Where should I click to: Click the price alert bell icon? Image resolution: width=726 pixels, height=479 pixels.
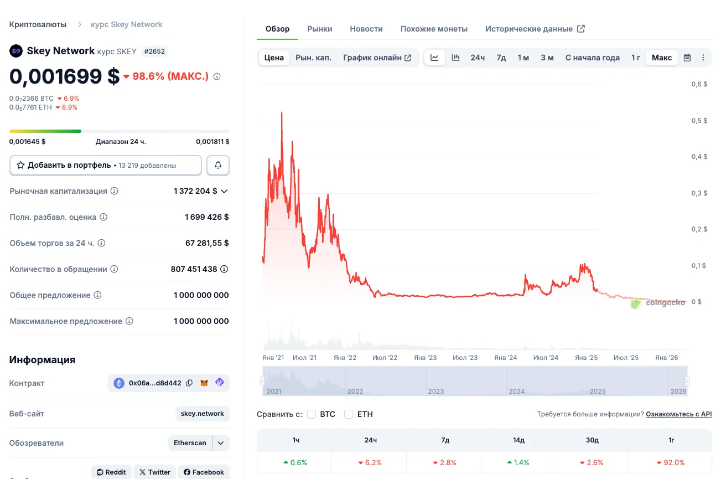point(218,165)
